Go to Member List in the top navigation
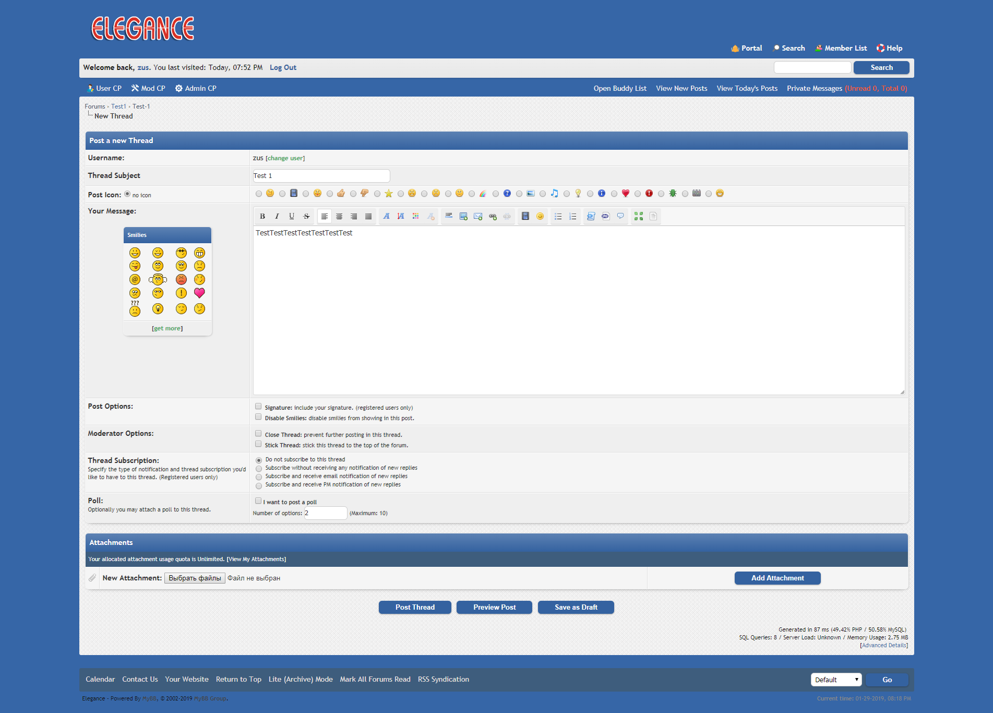993x713 pixels. (x=841, y=48)
